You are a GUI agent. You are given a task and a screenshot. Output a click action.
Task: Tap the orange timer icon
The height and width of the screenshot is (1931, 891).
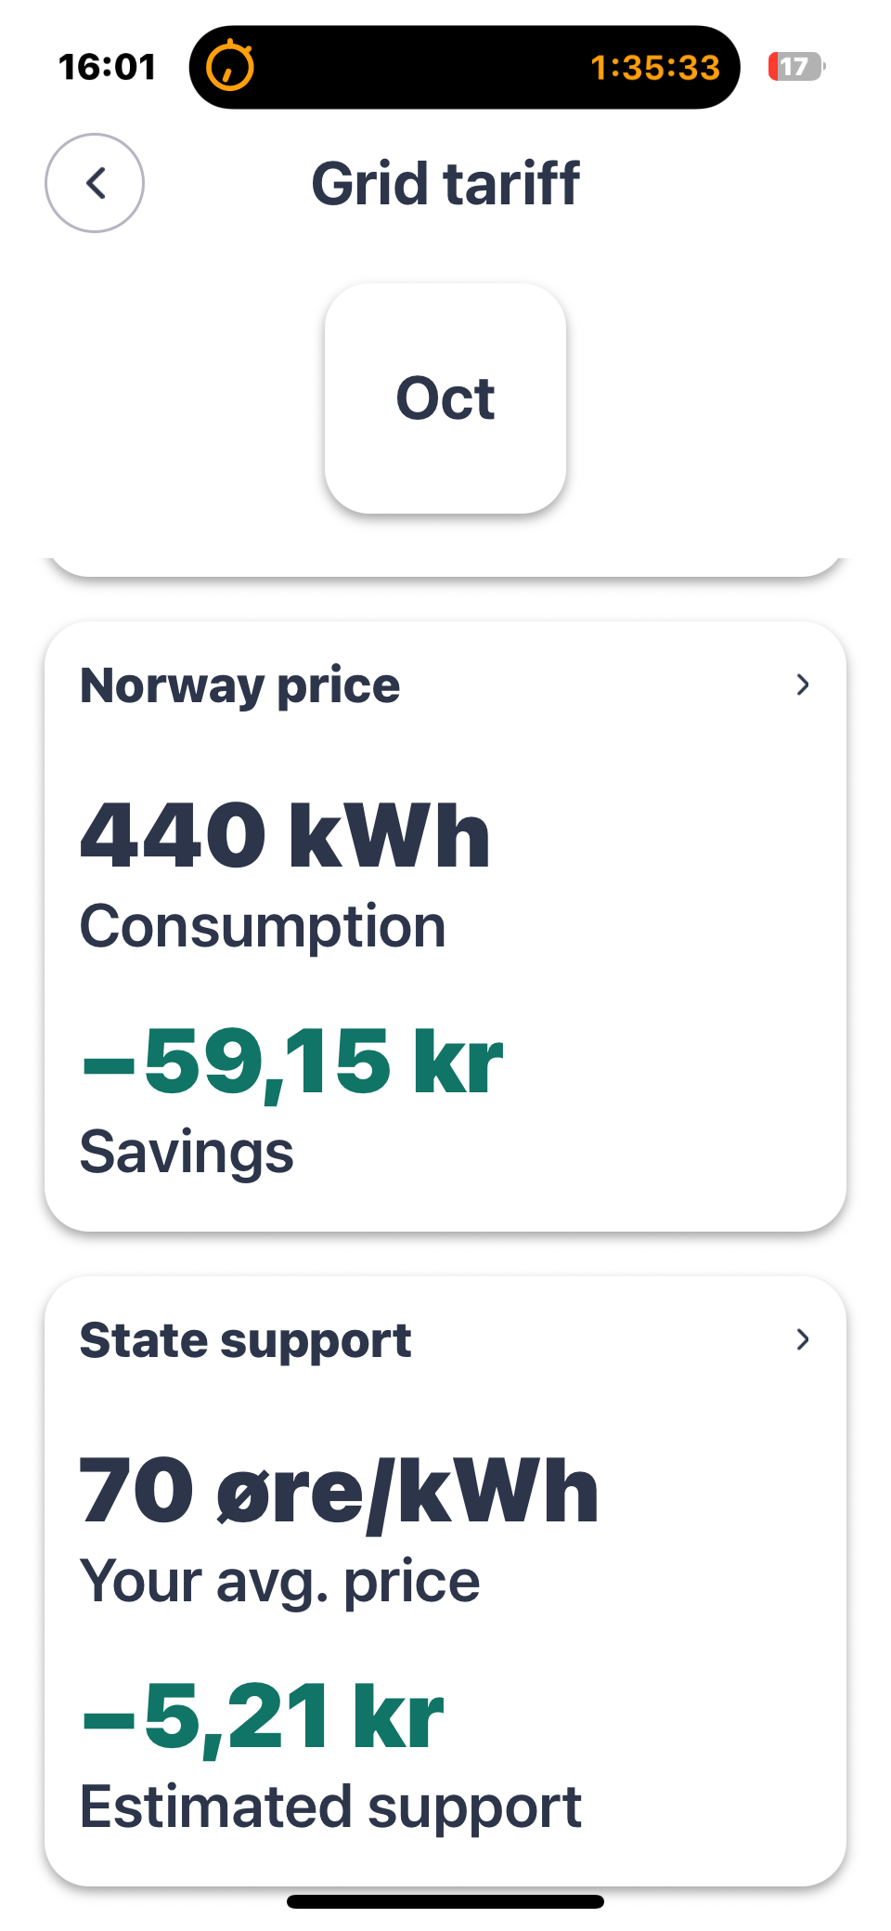[229, 67]
